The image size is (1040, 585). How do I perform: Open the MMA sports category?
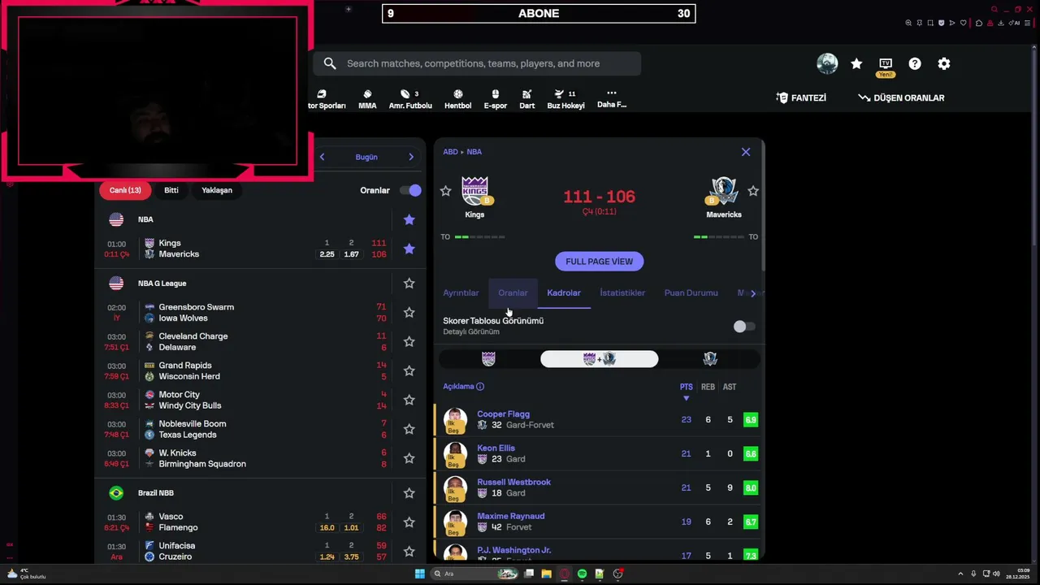point(367,99)
